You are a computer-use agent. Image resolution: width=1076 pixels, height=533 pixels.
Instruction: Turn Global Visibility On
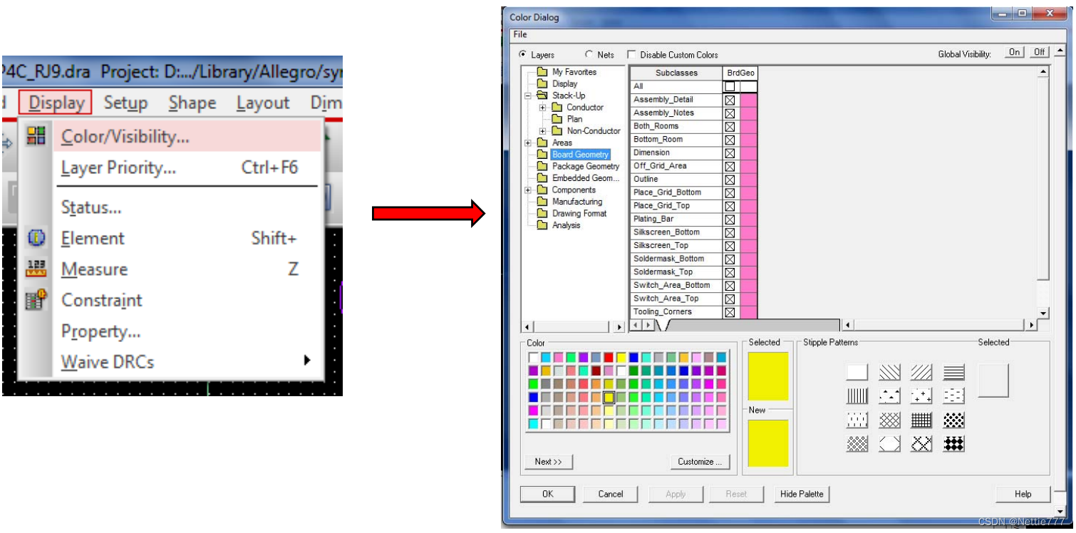(x=1015, y=52)
